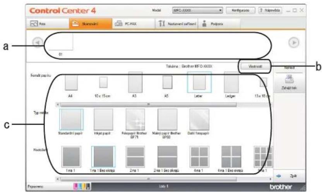Click the Brother logo
This screenshot has height=192, width=322.
281,187
